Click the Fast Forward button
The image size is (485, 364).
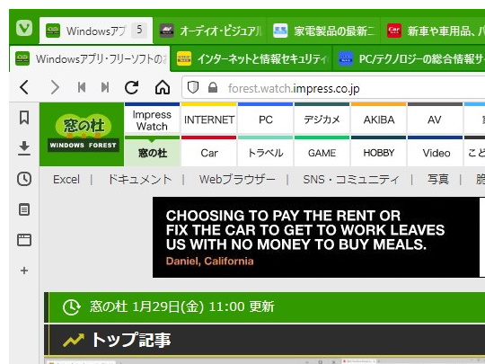pos(105,87)
